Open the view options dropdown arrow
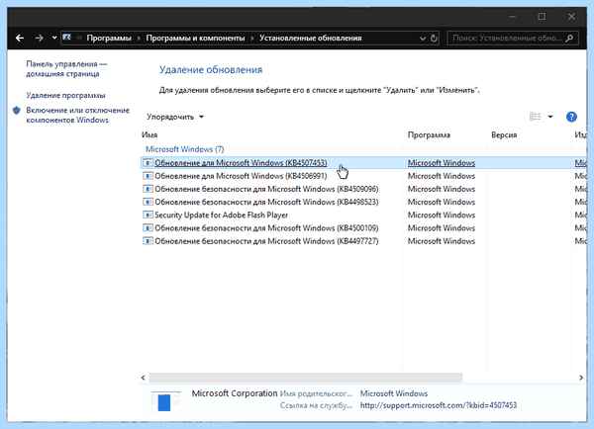 click(x=550, y=117)
